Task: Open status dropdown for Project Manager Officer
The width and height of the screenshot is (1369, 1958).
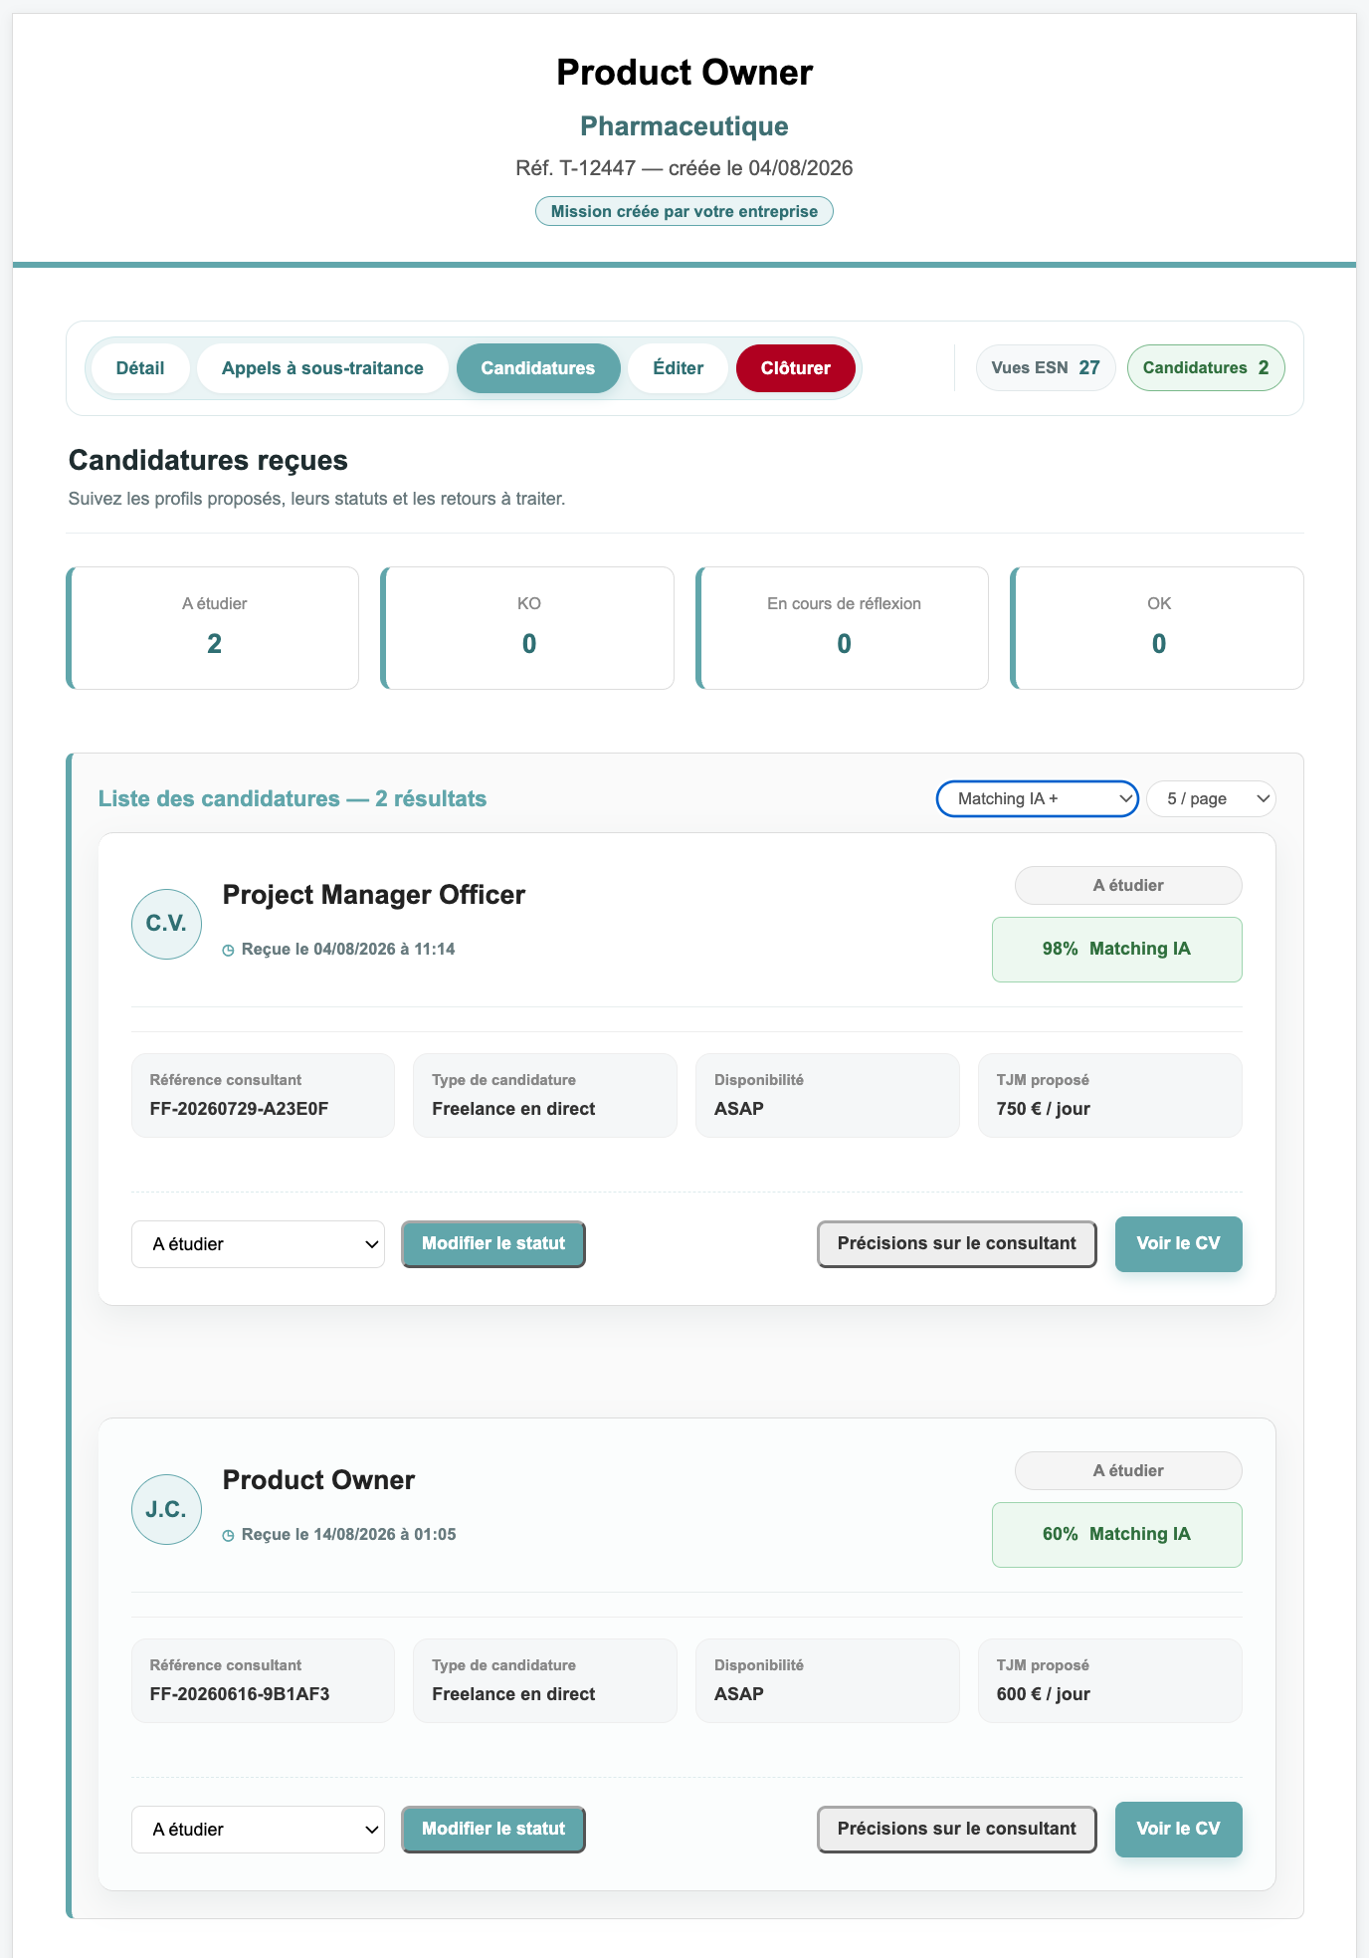Action: coord(258,1244)
